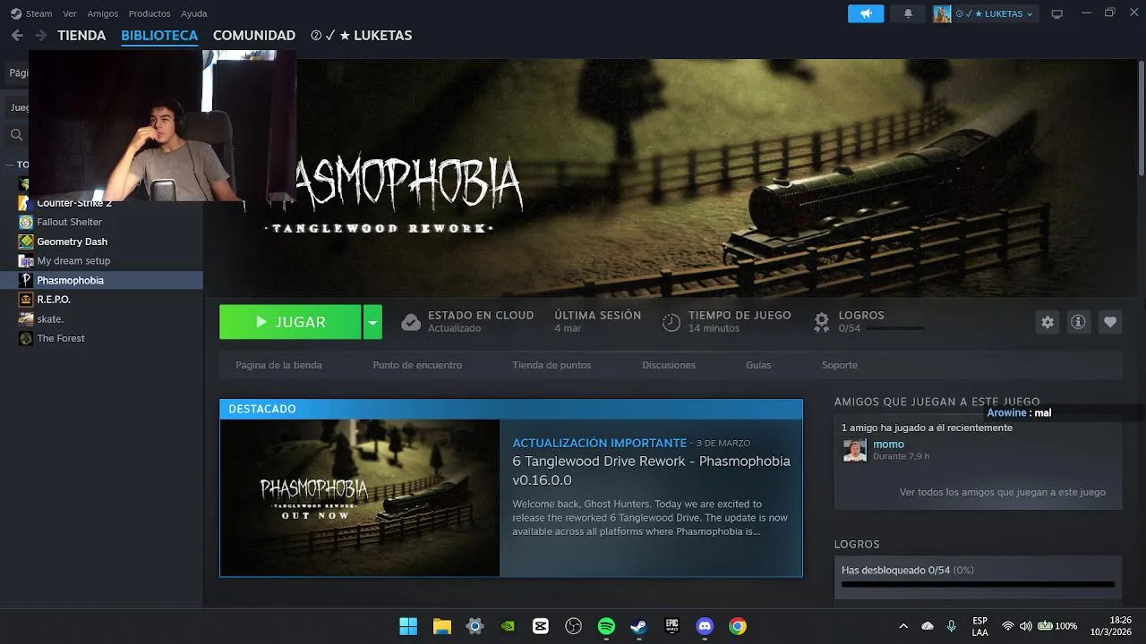Open the game info button
1146x644 pixels.
(x=1079, y=322)
